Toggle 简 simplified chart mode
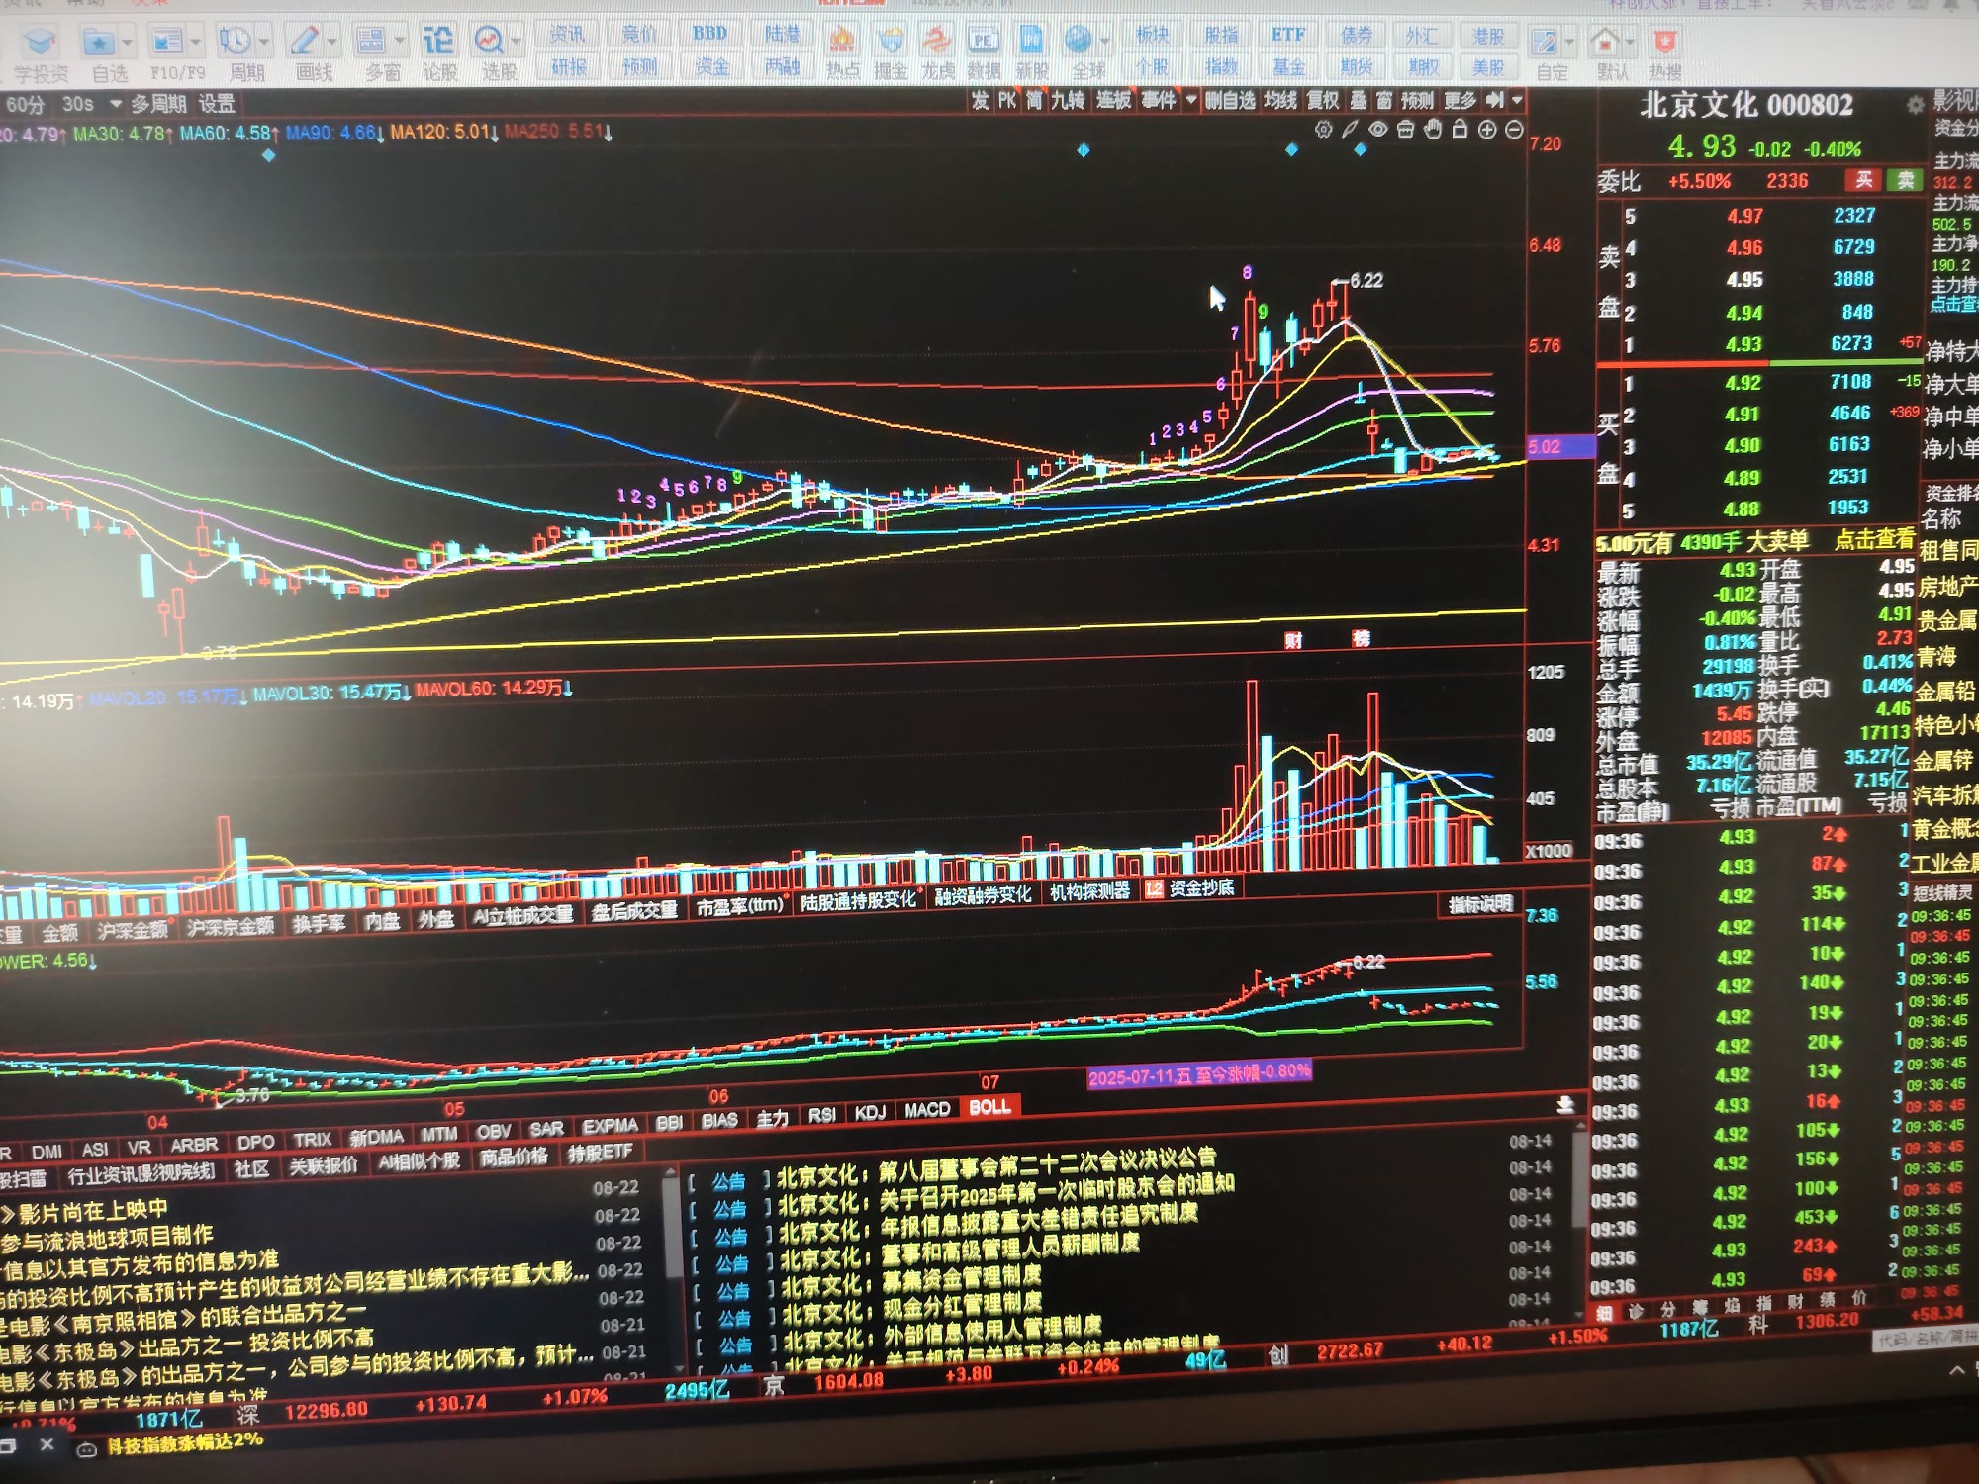Viewport: 1979px width, 1484px height. [x=1033, y=101]
